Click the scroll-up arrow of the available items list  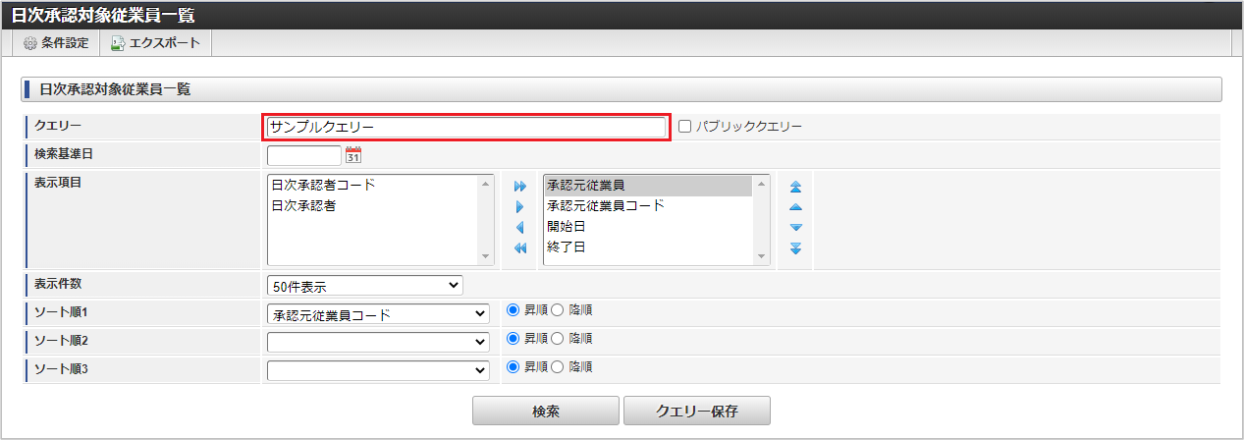pos(485,184)
